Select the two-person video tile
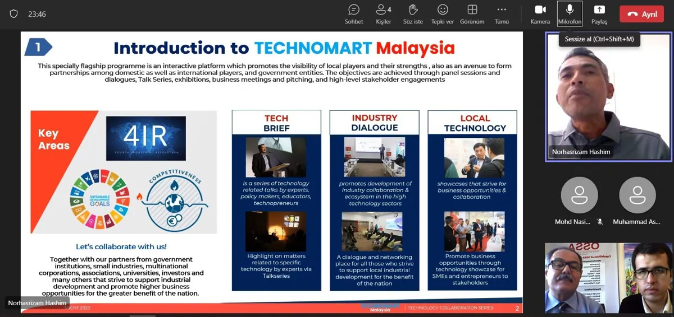This screenshot has width=674, height=317. 609,278
